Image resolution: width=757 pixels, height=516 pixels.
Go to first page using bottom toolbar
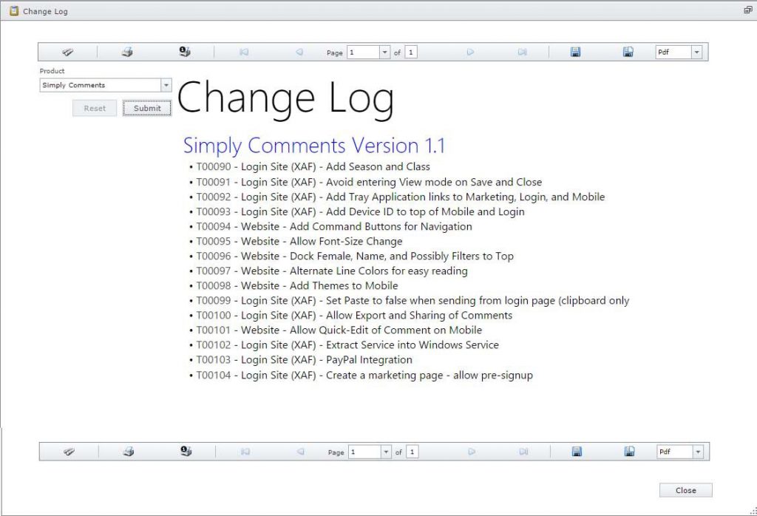(x=245, y=452)
